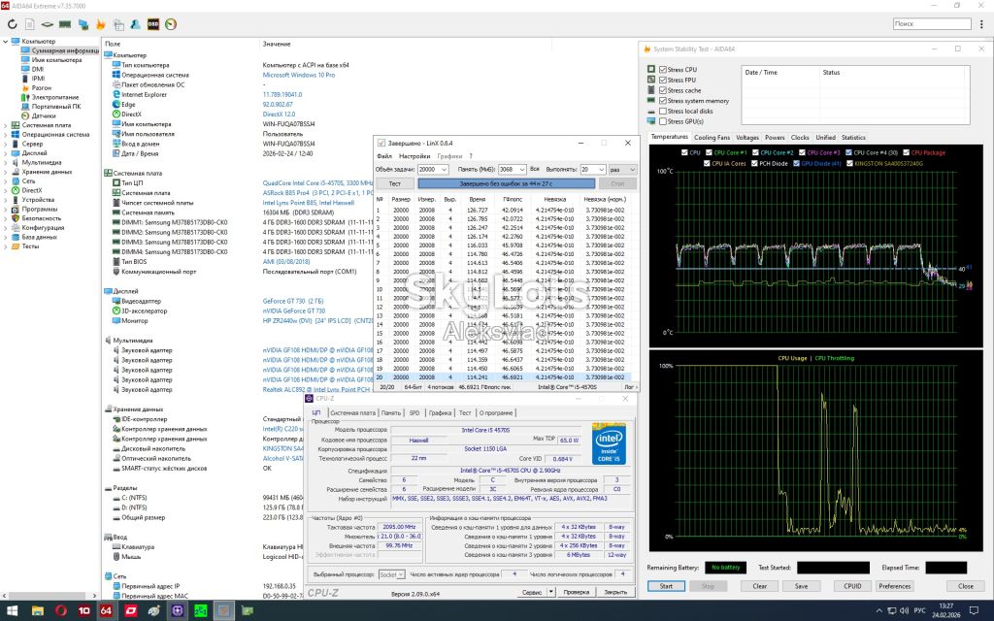994x621 pixels.
Task: Open the Объём задачи dropdown in LinX
Action: [x=433, y=170]
